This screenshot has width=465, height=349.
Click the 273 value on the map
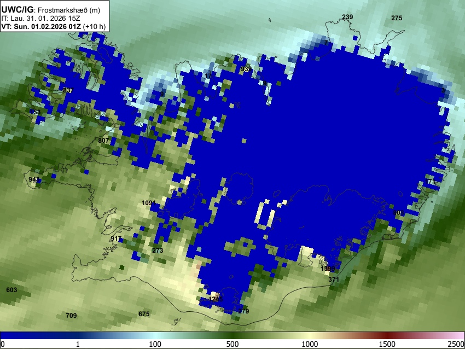(x=158, y=250)
